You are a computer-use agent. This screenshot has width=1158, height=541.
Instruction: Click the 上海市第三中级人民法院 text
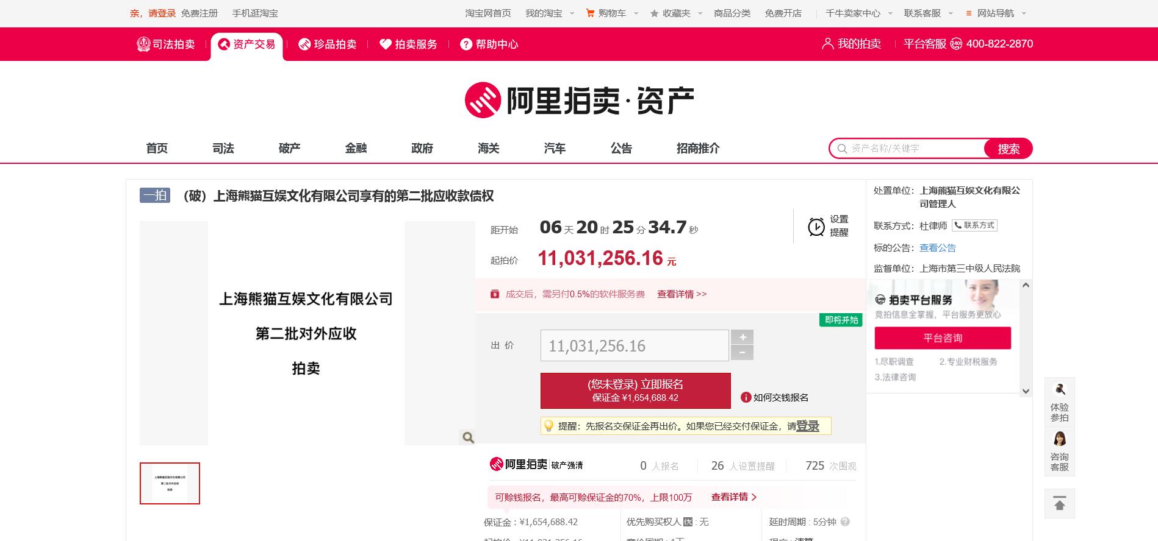[x=969, y=268]
